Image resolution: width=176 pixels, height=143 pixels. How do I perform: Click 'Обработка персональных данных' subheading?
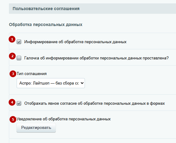46,24
